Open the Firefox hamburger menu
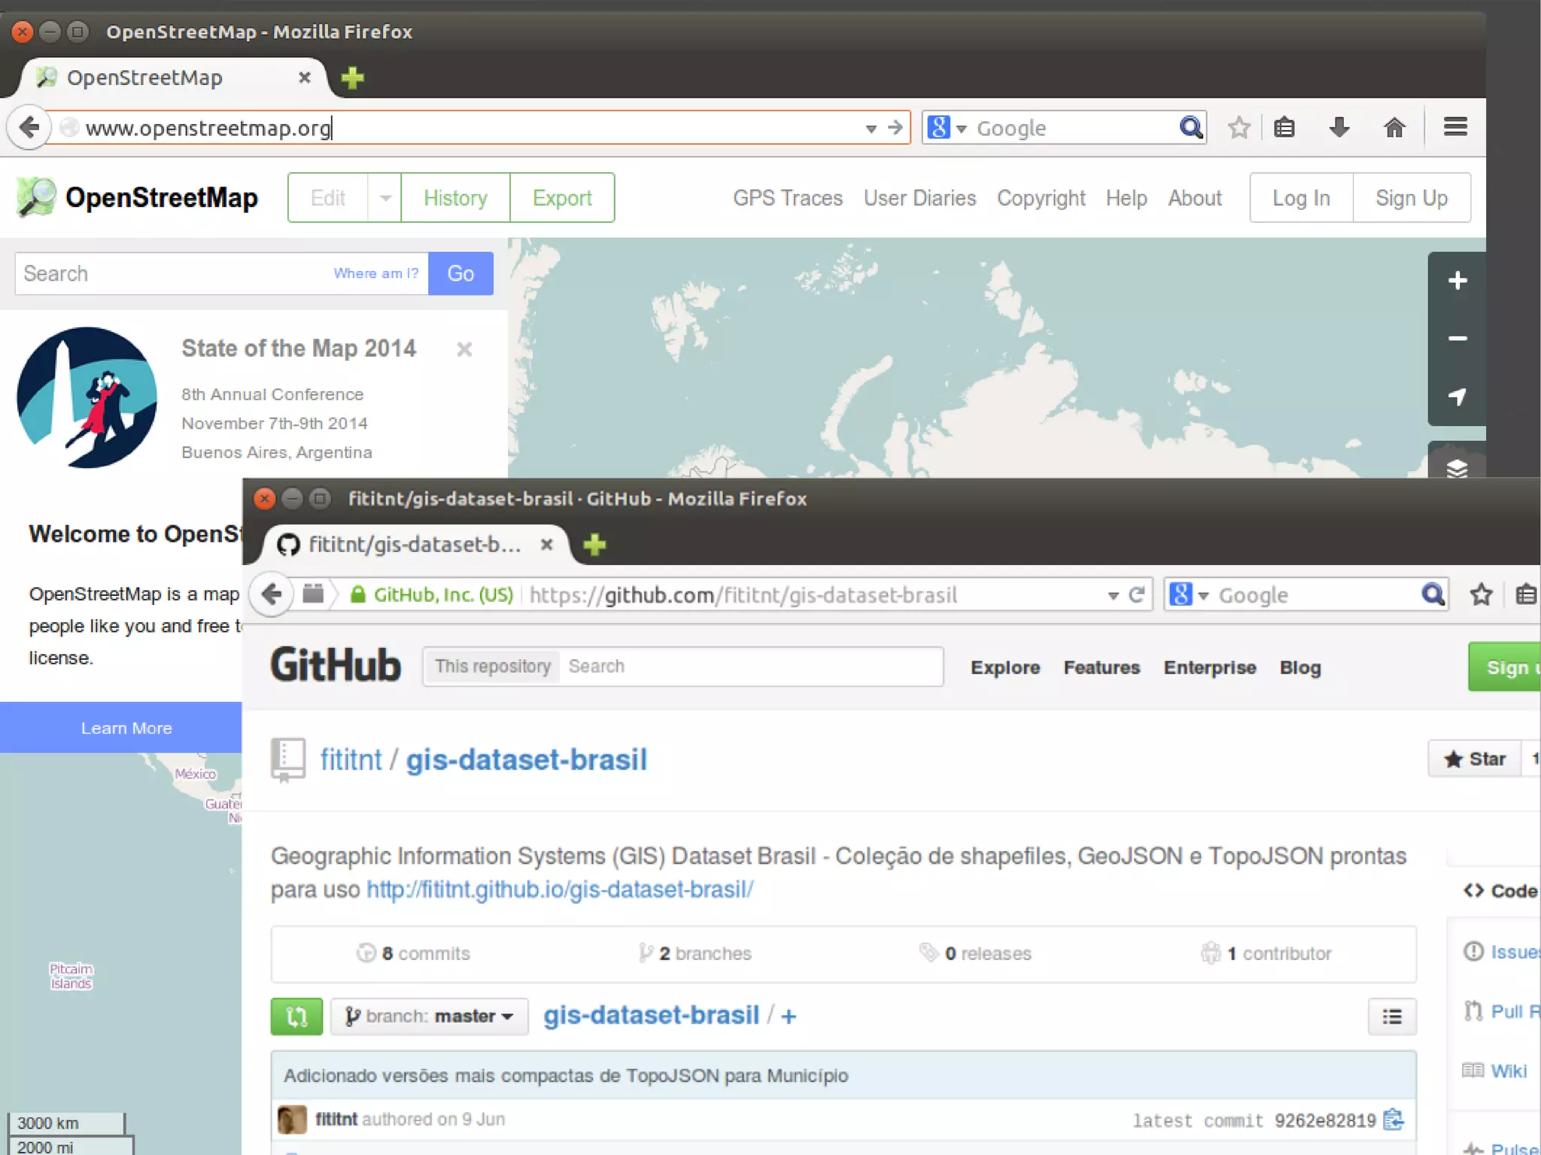The width and height of the screenshot is (1541, 1155). [1455, 127]
